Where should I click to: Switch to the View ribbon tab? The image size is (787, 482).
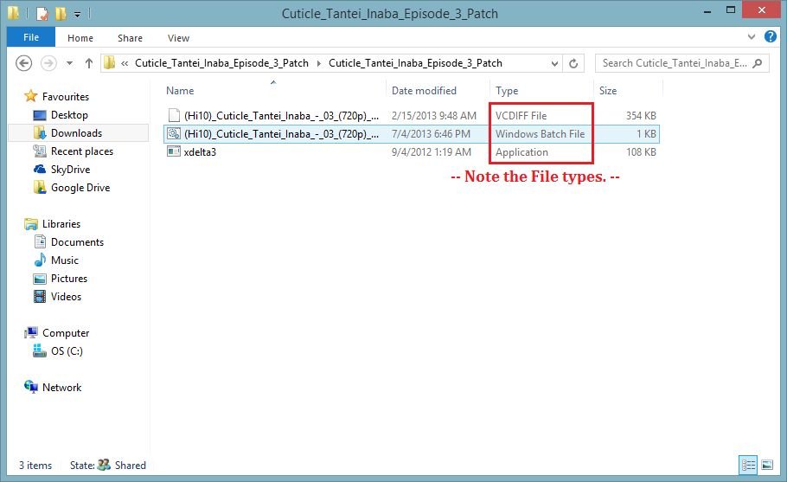point(178,38)
